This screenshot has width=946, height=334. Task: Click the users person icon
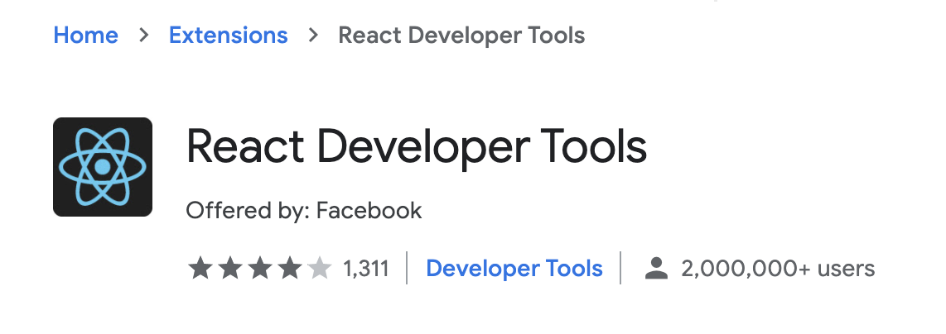click(x=656, y=269)
